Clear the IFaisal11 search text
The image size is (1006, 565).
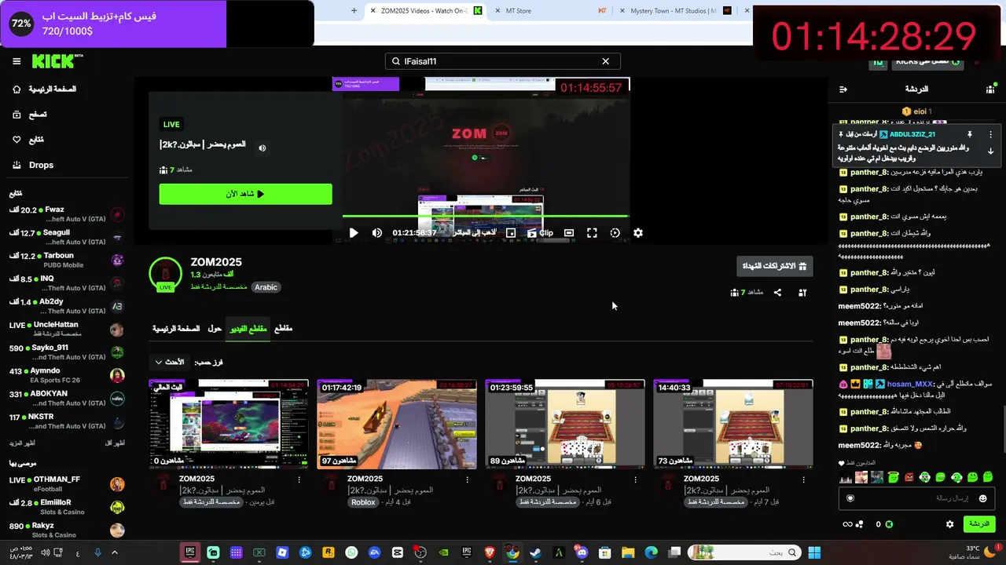coord(605,61)
